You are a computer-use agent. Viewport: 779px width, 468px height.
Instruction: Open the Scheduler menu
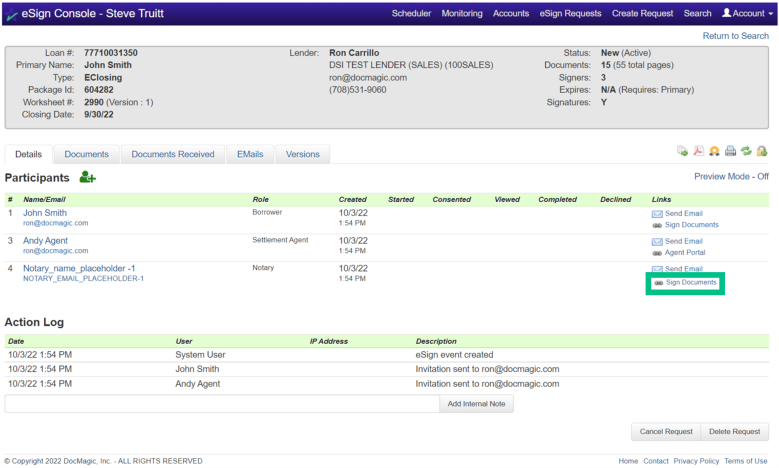coord(411,13)
